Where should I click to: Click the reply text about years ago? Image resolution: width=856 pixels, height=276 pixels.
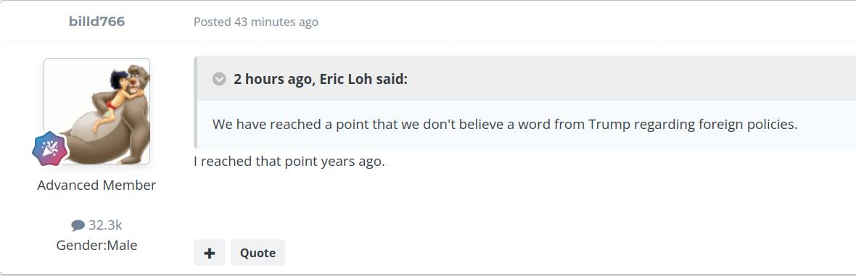coord(289,162)
